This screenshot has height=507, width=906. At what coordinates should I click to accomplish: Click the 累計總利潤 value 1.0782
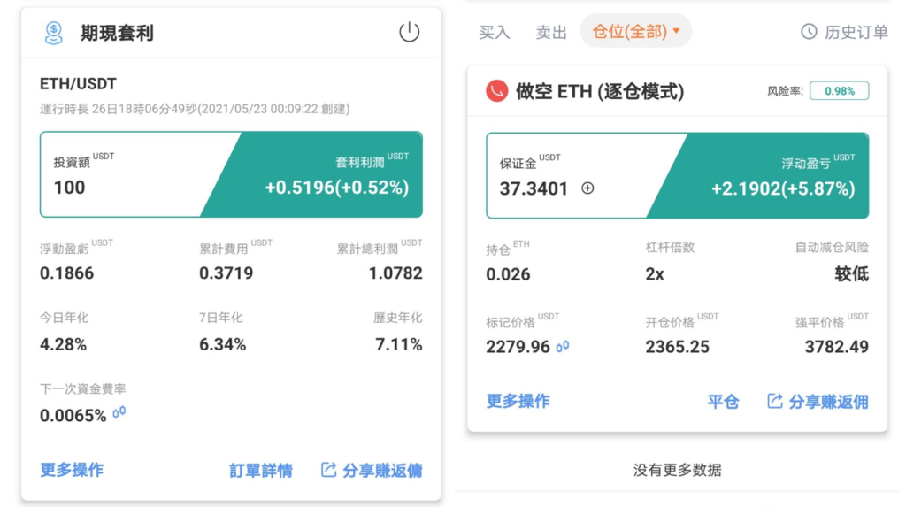pos(395,273)
